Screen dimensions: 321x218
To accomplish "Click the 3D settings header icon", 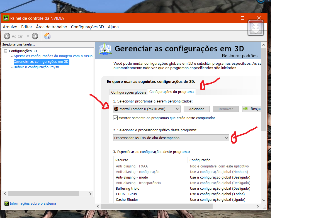I will click(105, 49).
